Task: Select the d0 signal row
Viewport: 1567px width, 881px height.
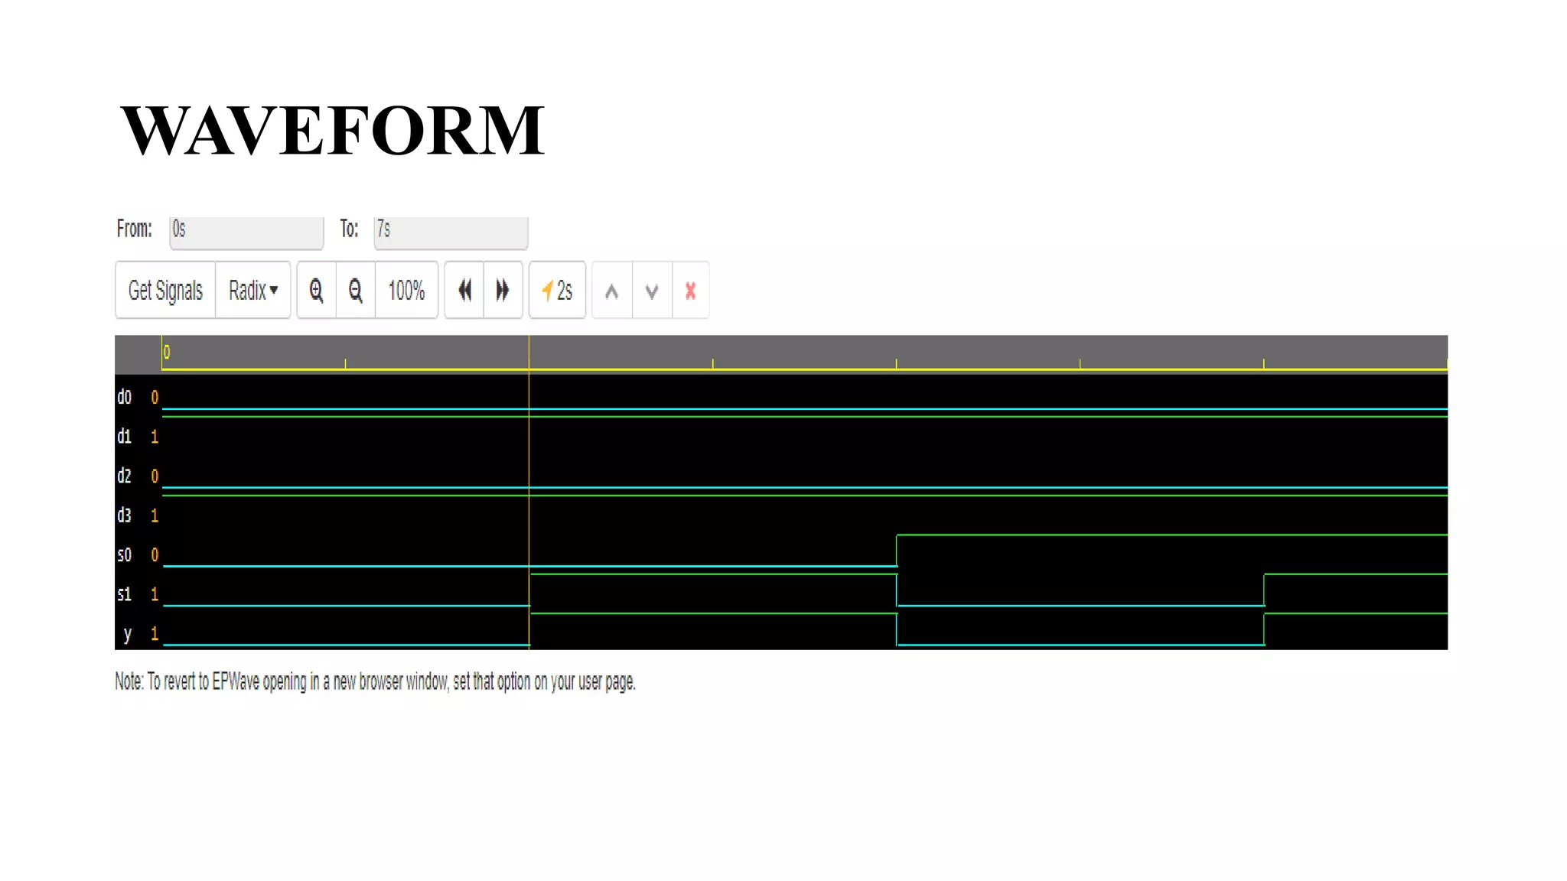Action: (x=781, y=397)
